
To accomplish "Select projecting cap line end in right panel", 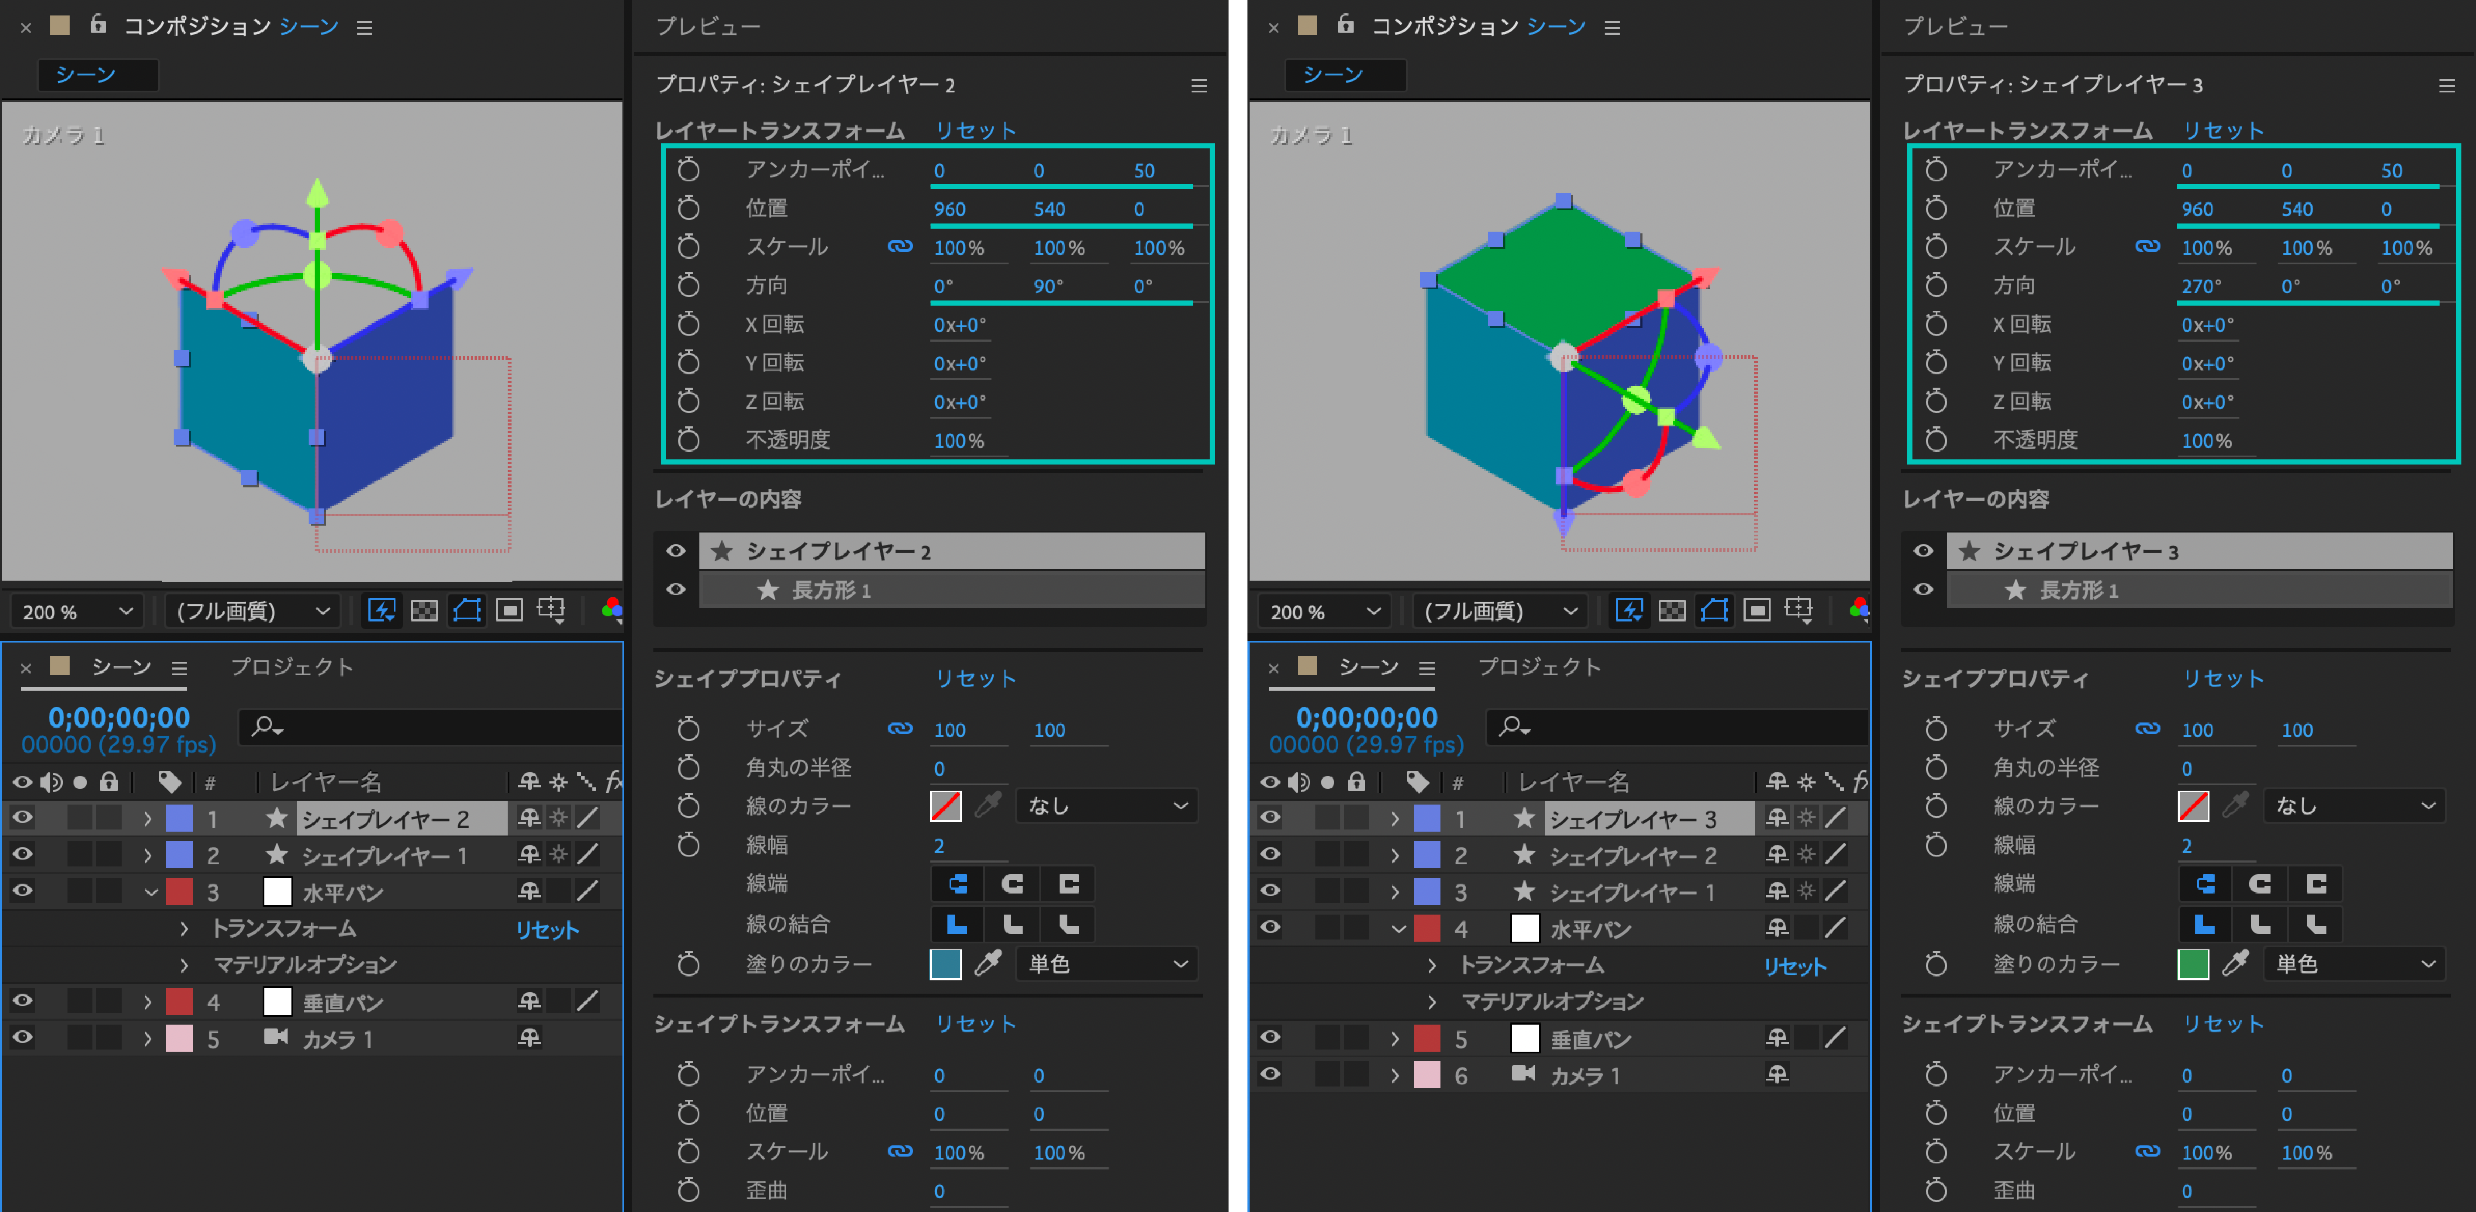I will (2316, 883).
